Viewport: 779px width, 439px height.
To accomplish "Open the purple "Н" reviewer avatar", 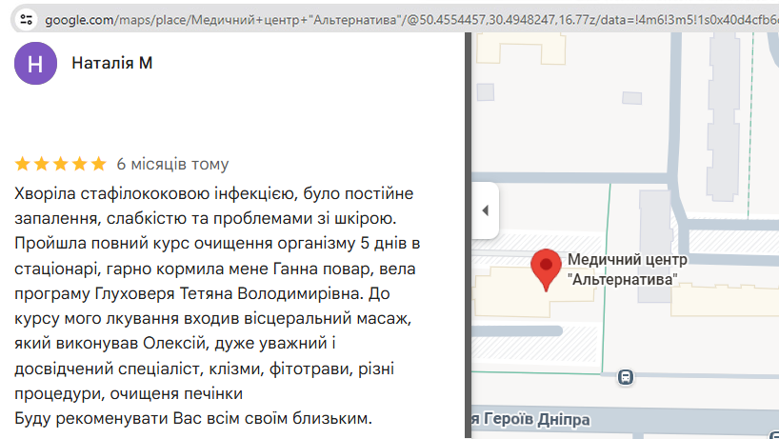I will tap(36, 63).
